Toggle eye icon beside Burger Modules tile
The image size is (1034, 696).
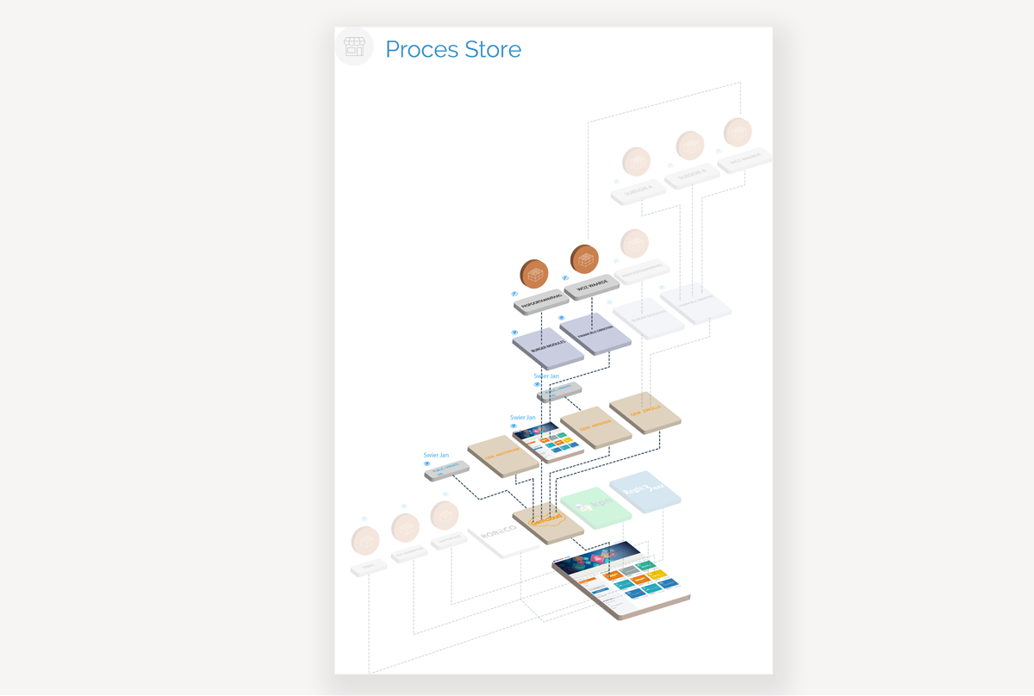click(x=515, y=332)
